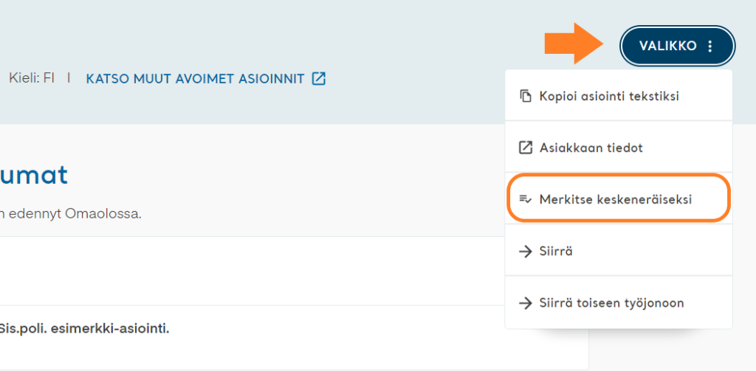This screenshot has width=756, height=371.
Task: Click the blue heading ending in 'umat'
Action: [34, 176]
